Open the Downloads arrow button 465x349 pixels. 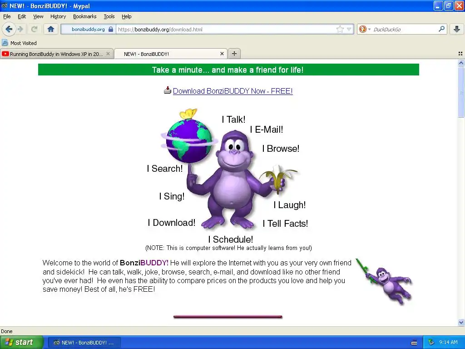457,29
